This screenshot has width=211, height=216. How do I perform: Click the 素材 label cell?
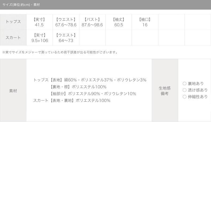coord(13,90)
